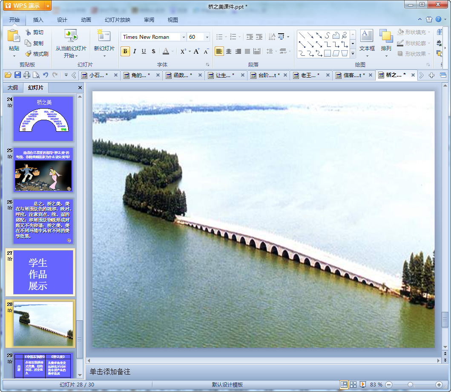
Task: Apply distributed alignment
Action: click(x=257, y=51)
